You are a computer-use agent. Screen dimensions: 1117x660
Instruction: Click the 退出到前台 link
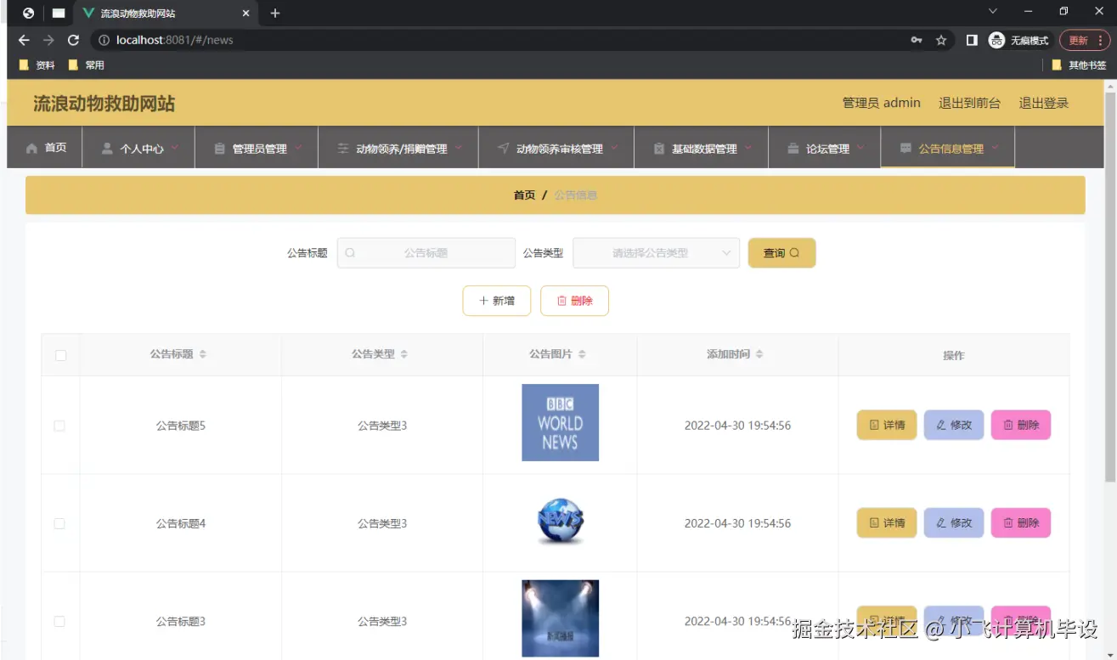[969, 103]
